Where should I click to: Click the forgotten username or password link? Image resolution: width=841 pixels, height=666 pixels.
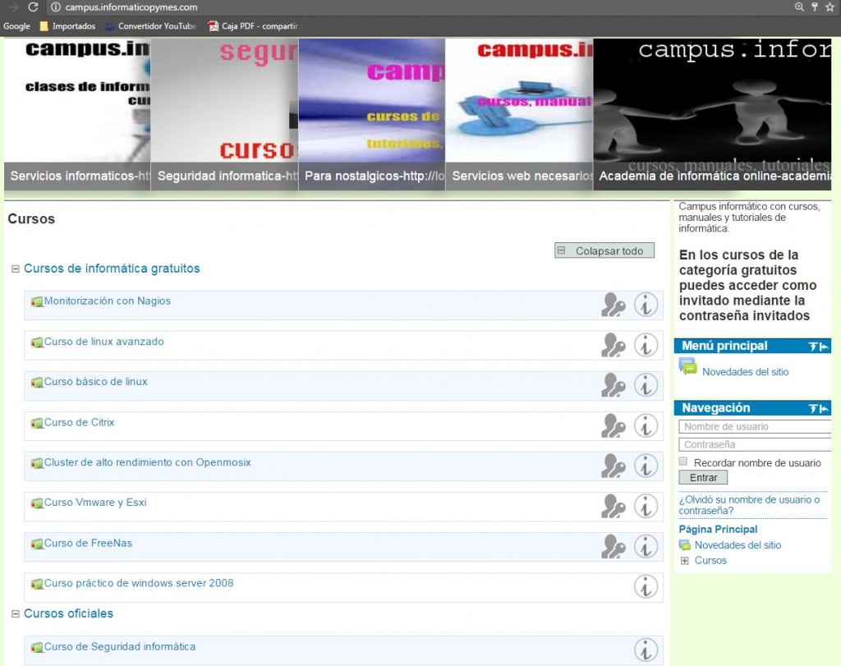749,505
